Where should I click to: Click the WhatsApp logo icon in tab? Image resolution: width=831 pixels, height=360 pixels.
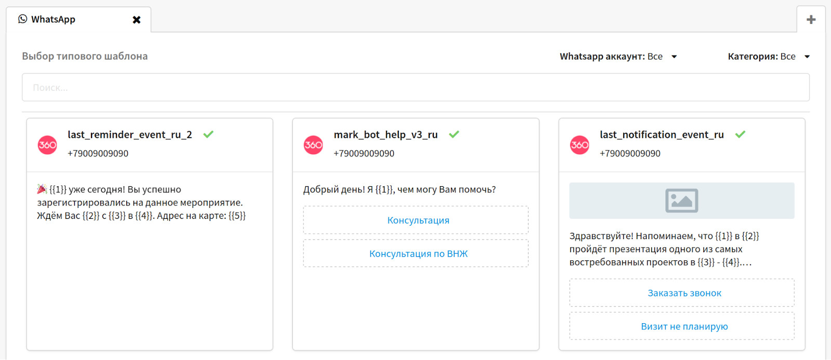(22, 19)
